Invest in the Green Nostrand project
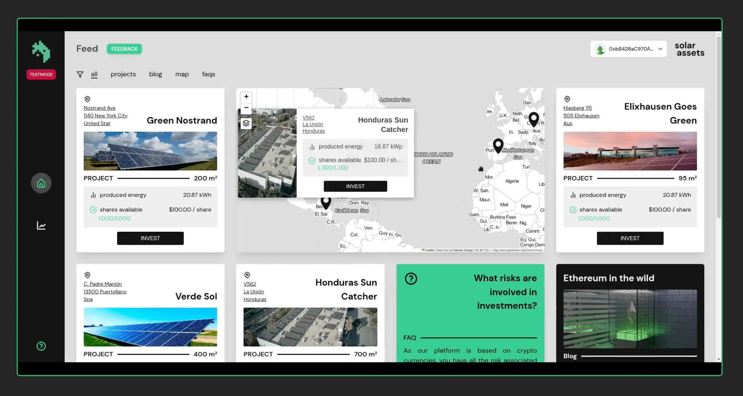This screenshot has height=396, width=743. (150, 238)
